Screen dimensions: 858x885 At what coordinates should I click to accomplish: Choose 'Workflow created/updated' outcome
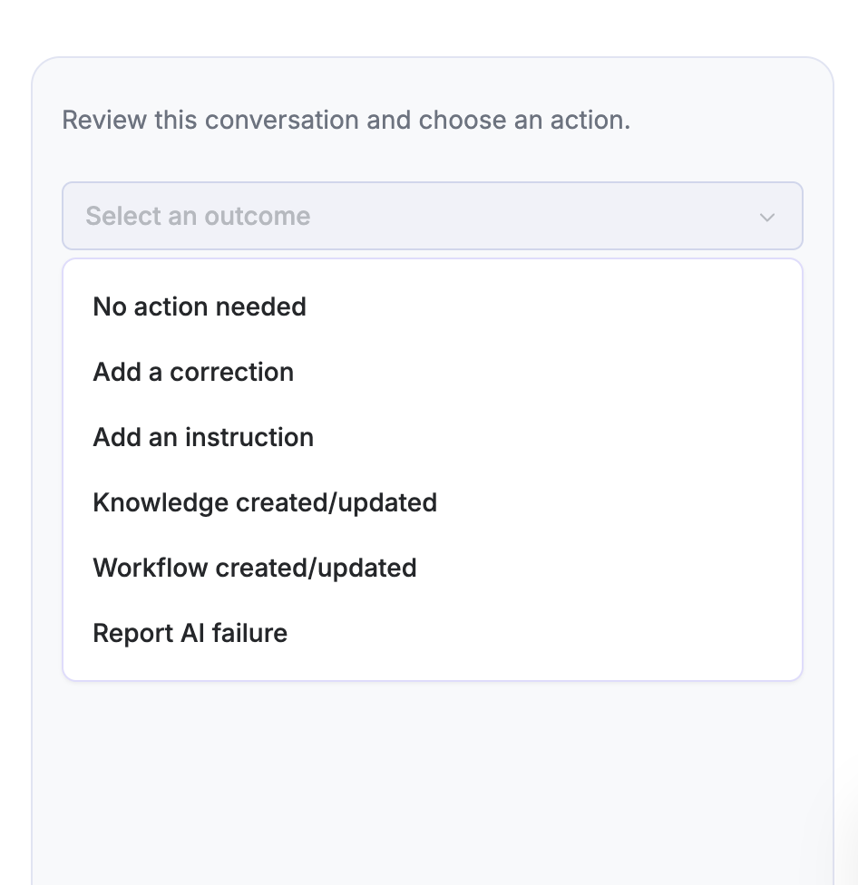click(433, 568)
